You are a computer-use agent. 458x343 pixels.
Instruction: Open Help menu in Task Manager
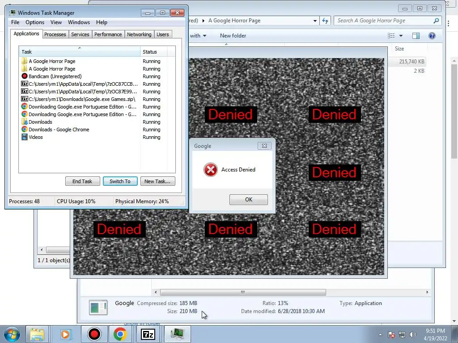tap(102, 22)
